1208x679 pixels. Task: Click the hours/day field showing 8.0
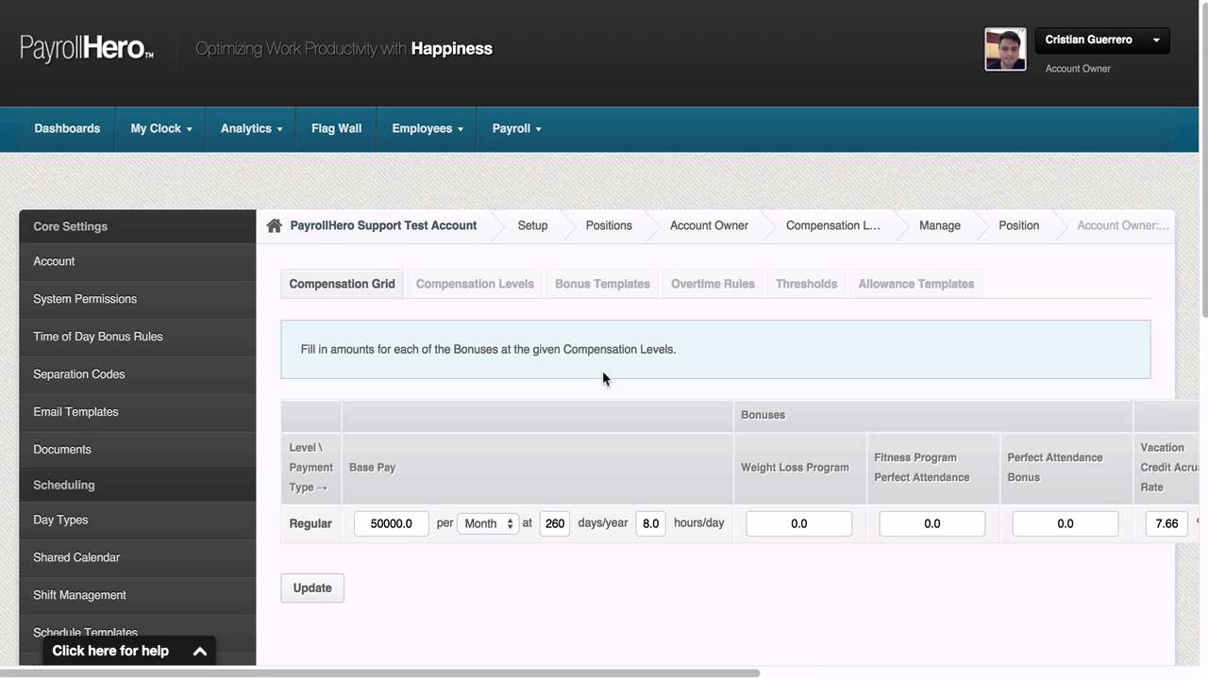click(650, 523)
